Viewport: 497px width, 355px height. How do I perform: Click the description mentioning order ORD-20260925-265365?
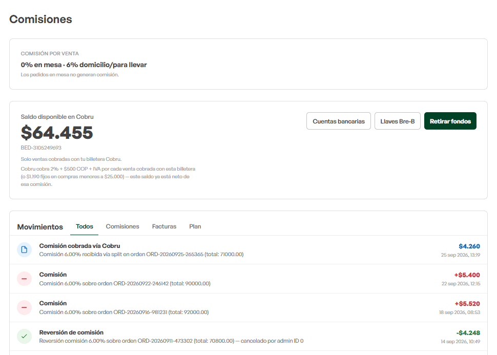pos(141,255)
